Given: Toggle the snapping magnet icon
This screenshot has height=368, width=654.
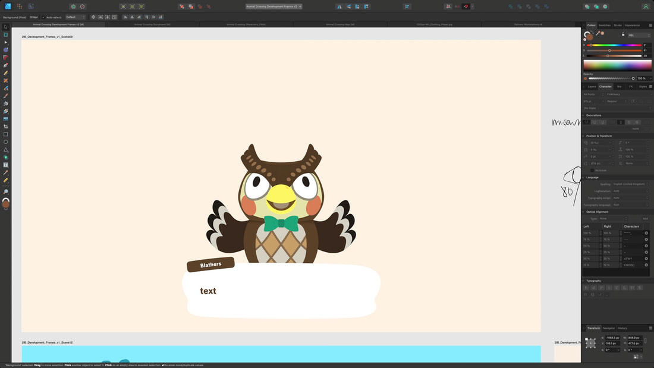Looking at the screenshot, I should [466, 7].
